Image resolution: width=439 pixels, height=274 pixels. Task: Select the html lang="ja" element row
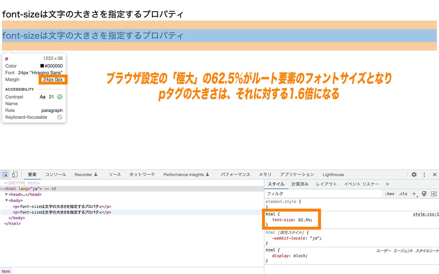[x=132, y=189]
